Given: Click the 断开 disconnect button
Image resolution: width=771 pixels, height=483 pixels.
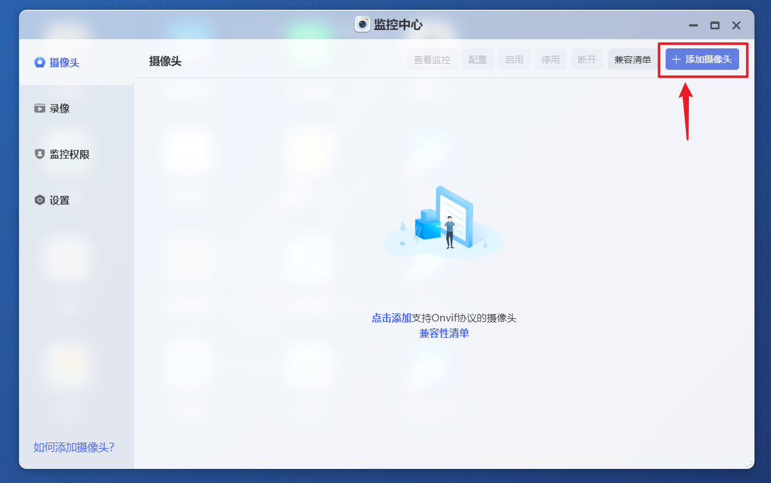Looking at the screenshot, I should (x=587, y=59).
